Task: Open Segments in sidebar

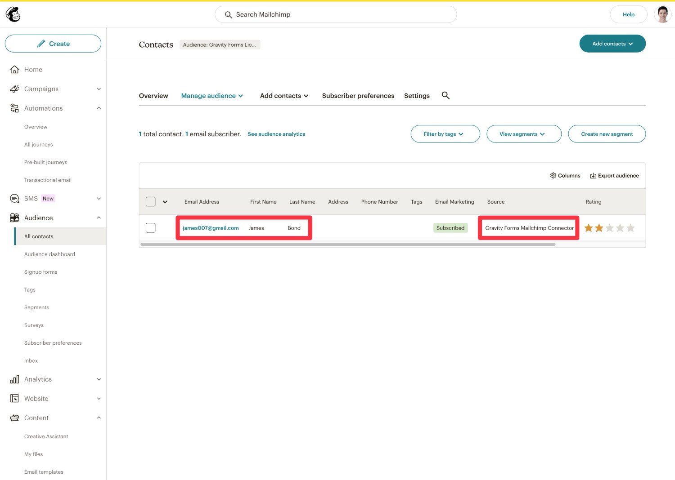Action: pyautogui.click(x=36, y=307)
